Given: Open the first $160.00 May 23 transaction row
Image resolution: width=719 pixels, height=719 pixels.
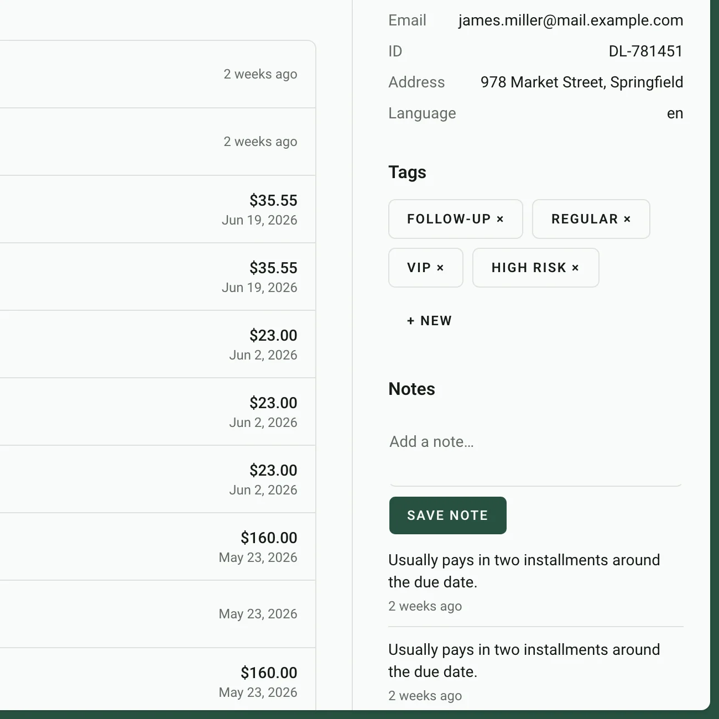Looking at the screenshot, I should click(x=158, y=547).
